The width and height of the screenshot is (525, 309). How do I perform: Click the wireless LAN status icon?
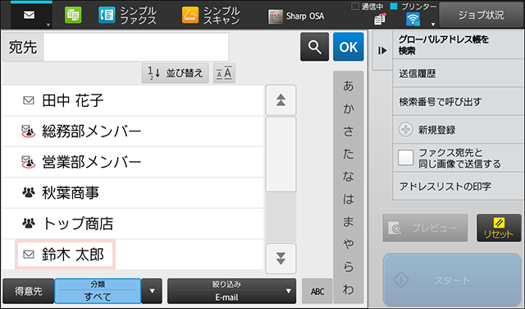(x=413, y=19)
